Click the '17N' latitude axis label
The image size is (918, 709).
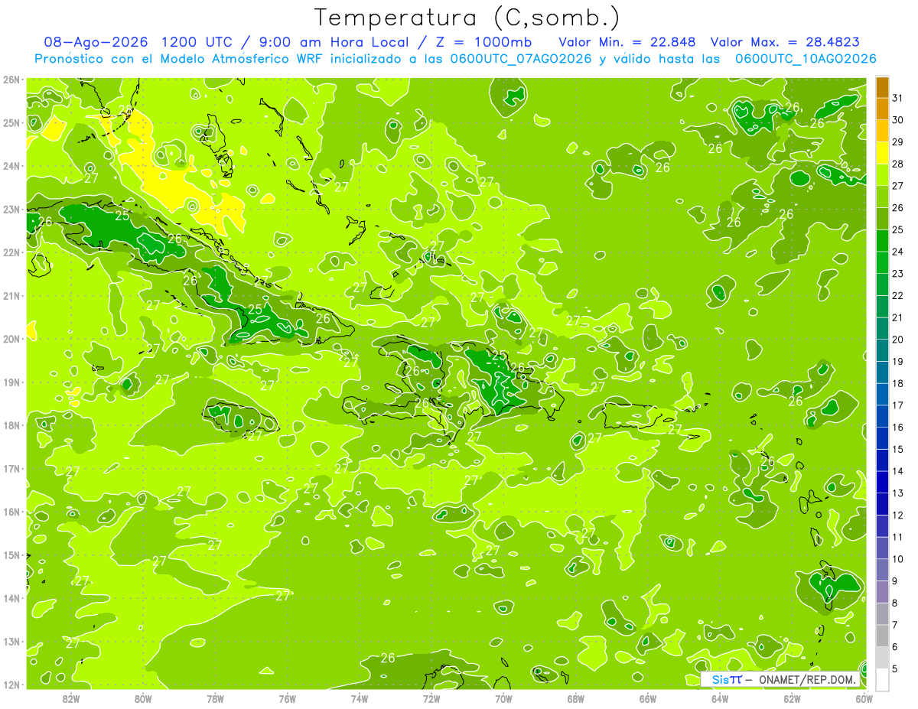coord(11,469)
